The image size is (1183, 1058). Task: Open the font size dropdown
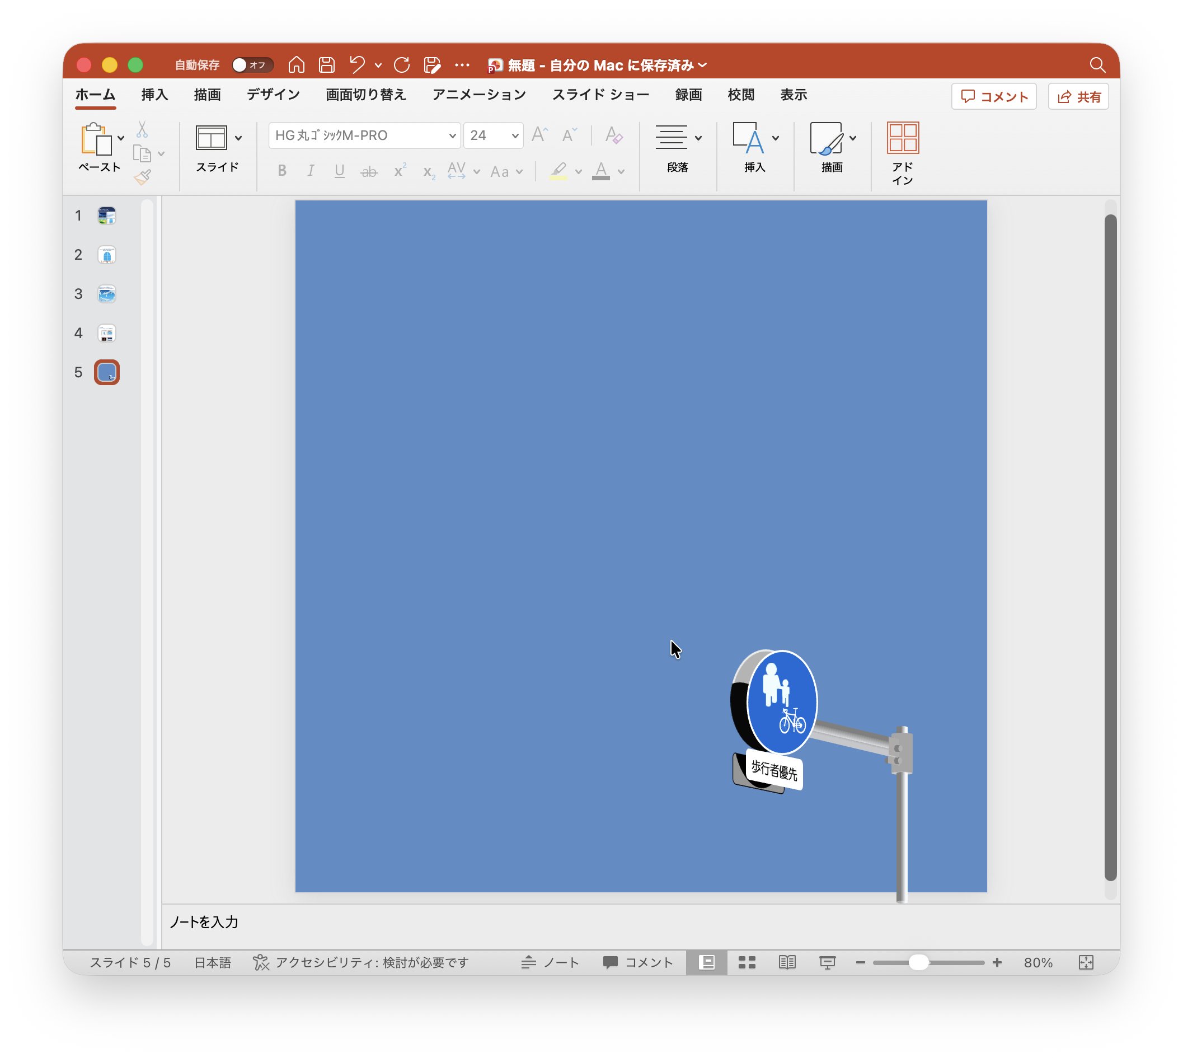pos(515,136)
